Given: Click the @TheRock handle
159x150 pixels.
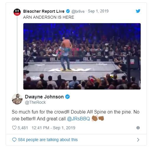Looking at the screenshot, I should [x=35, y=102].
